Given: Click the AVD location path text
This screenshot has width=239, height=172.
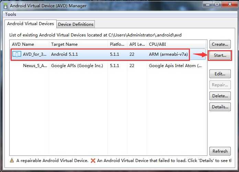Looking at the screenshot, I should pyautogui.click(x=145, y=35).
